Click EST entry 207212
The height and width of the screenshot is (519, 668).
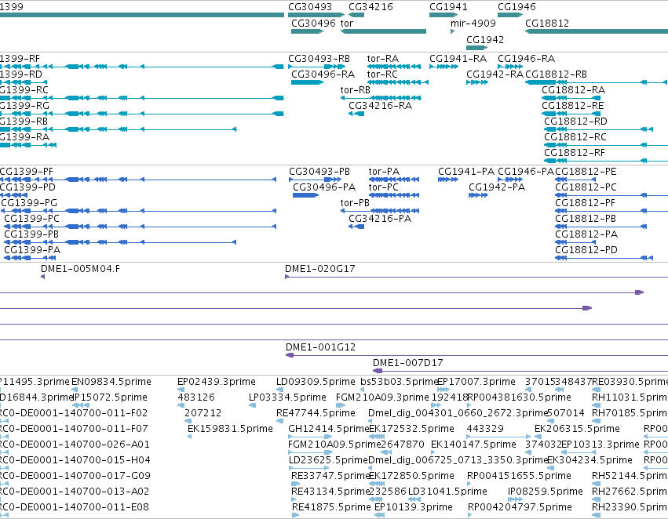tap(203, 413)
